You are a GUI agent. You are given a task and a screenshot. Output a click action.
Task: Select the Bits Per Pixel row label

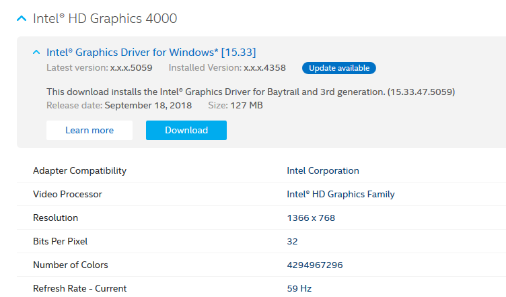coord(60,242)
